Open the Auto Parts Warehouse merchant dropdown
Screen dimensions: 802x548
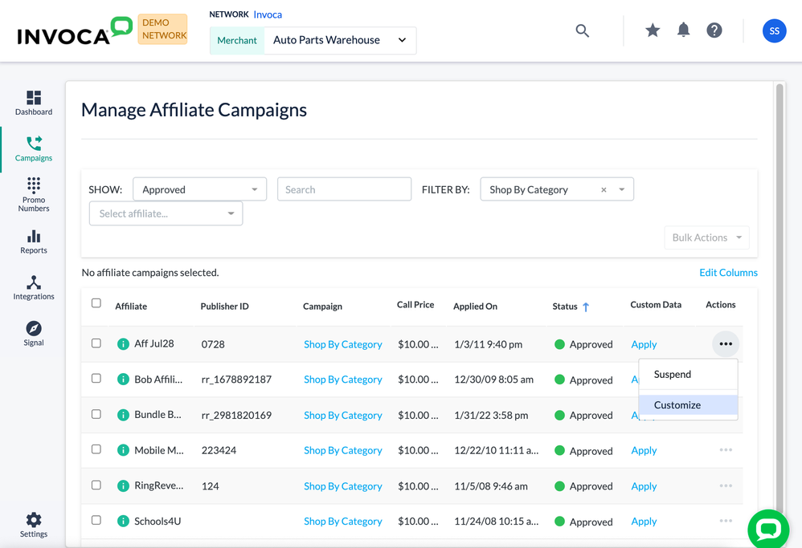[x=340, y=40]
